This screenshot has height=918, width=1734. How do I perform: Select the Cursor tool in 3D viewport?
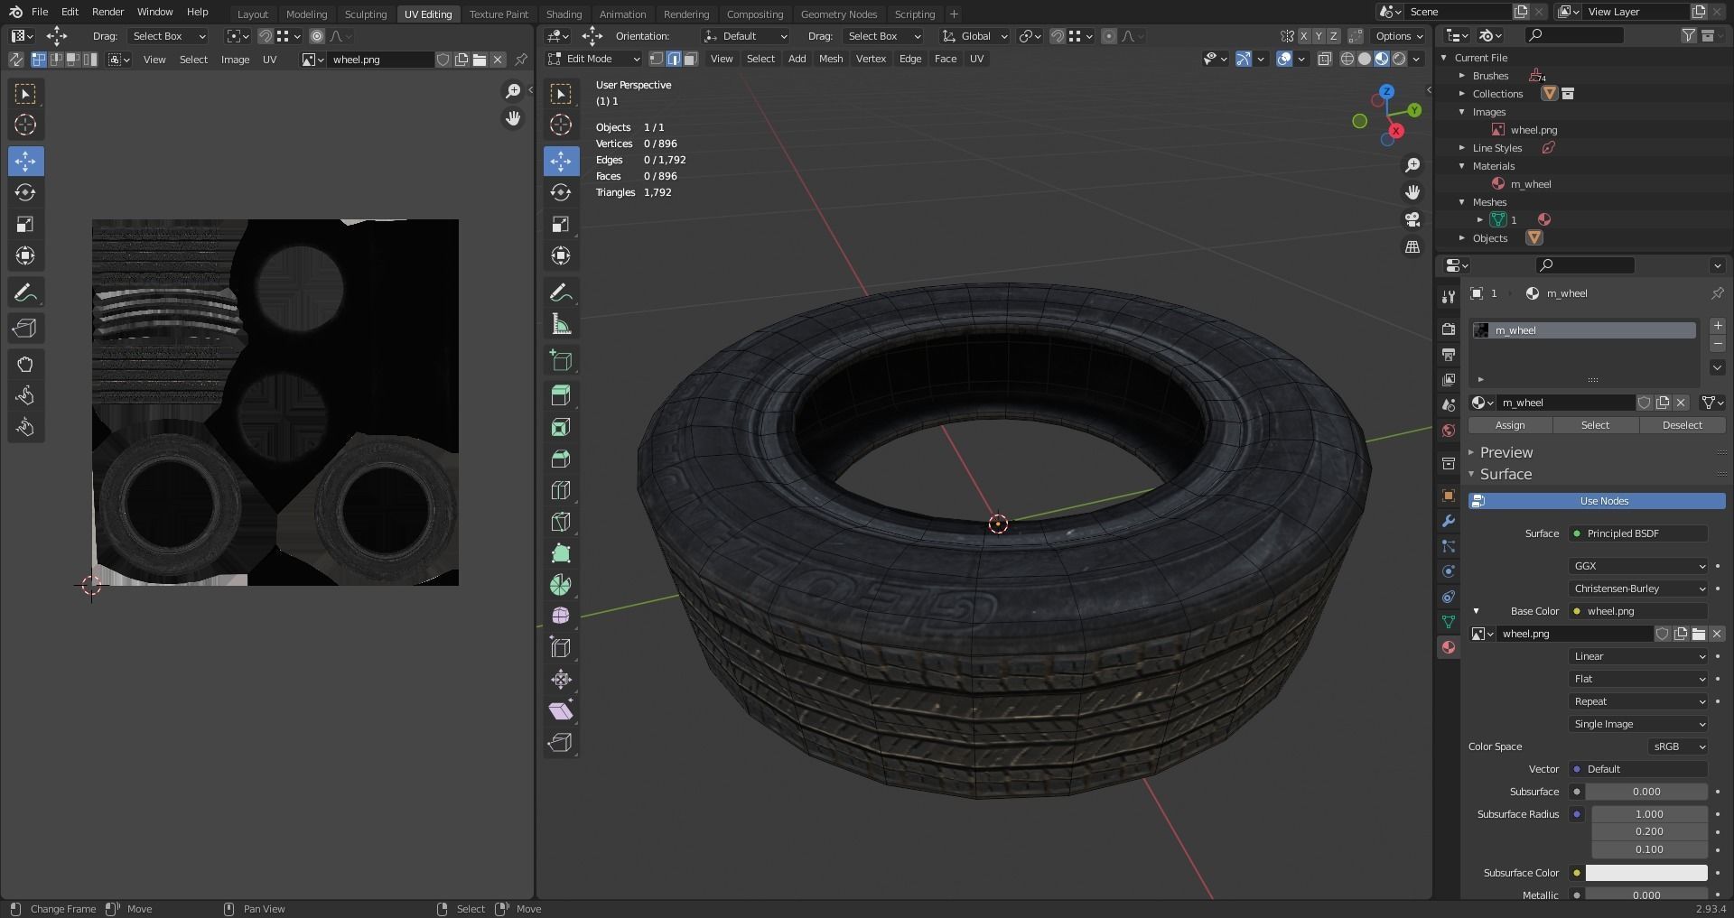pos(561,125)
